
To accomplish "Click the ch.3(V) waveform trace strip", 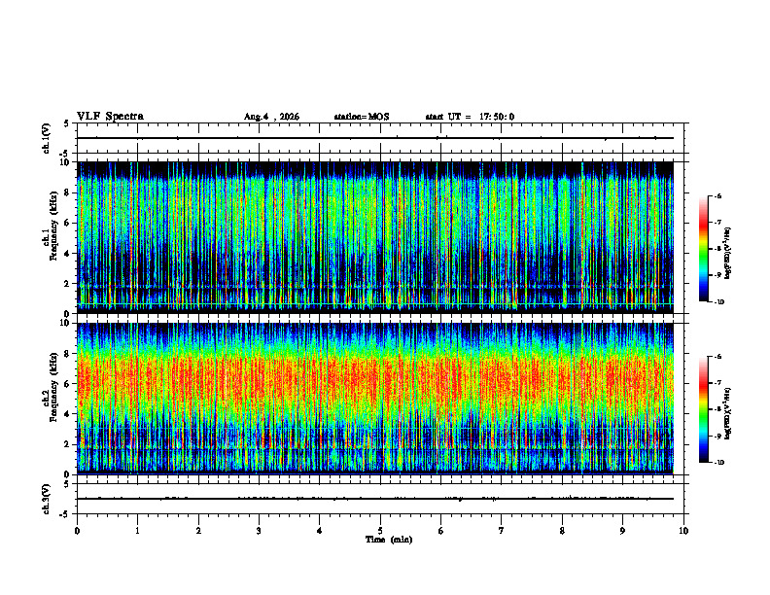I will pyautogui.click(x=375, y=499).
